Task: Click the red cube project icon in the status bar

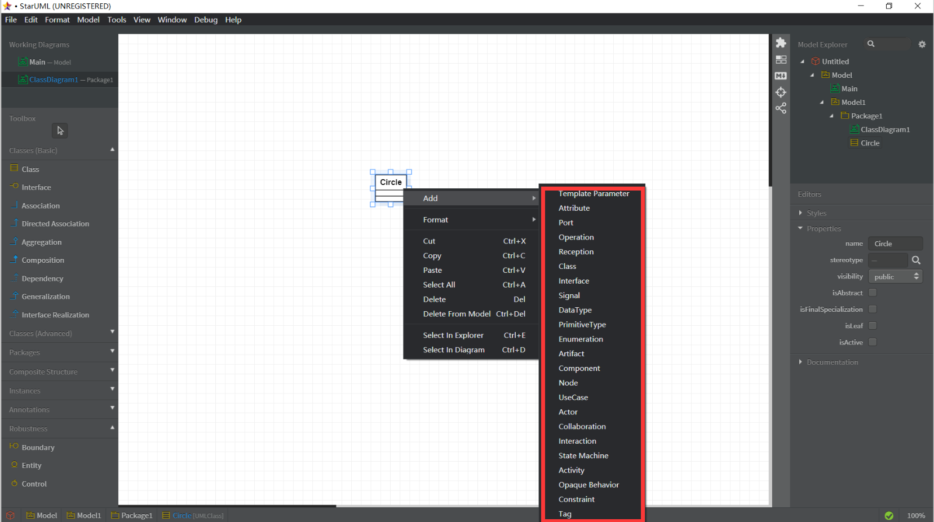Action: tap(10, 515)
